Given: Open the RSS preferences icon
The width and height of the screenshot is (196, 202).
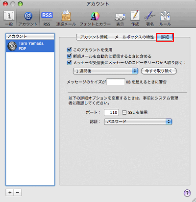Looking at the screenshot, I should point(47,18).
